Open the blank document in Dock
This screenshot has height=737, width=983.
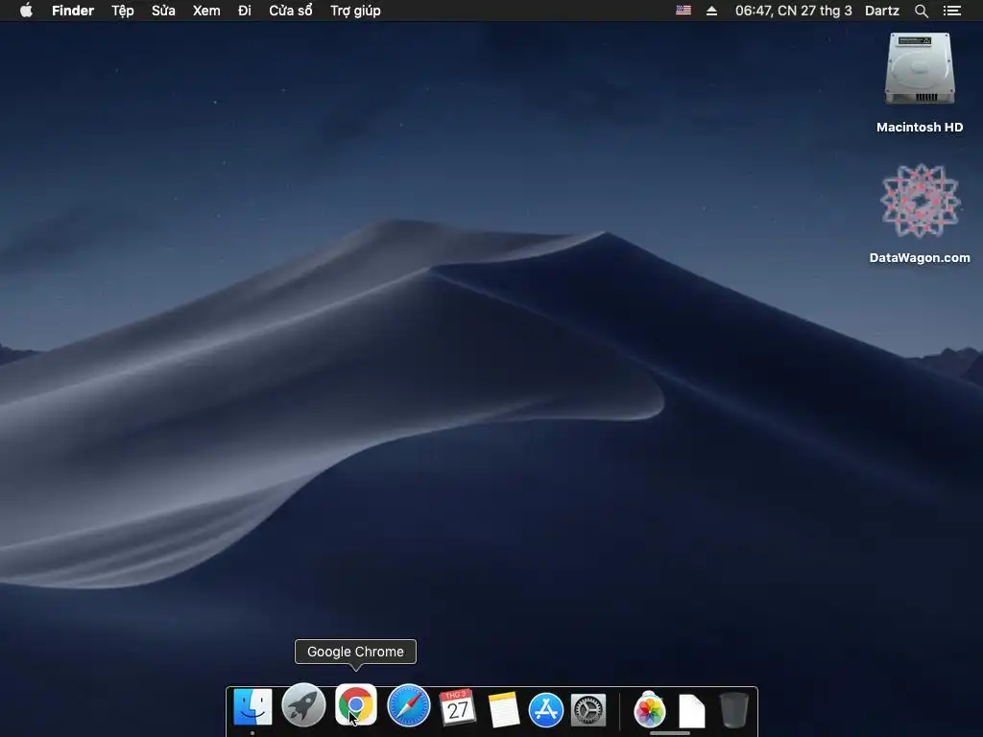691,711
